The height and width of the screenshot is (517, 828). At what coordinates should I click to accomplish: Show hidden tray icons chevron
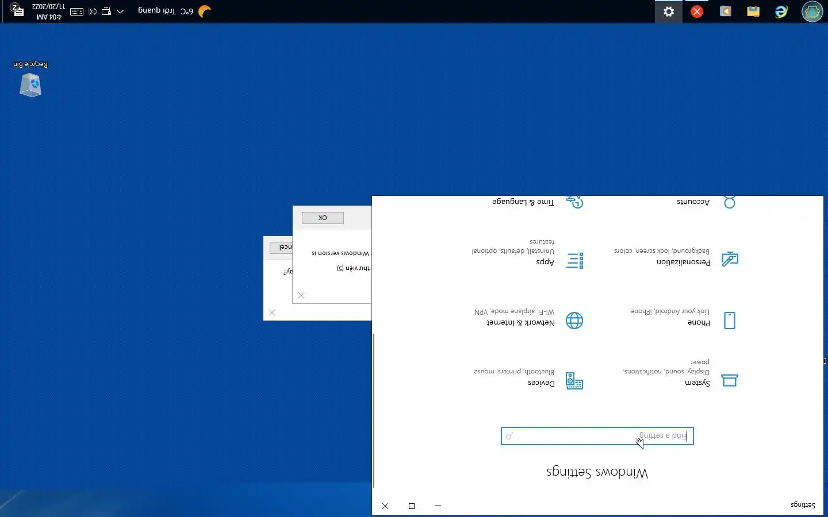[120, 11]
